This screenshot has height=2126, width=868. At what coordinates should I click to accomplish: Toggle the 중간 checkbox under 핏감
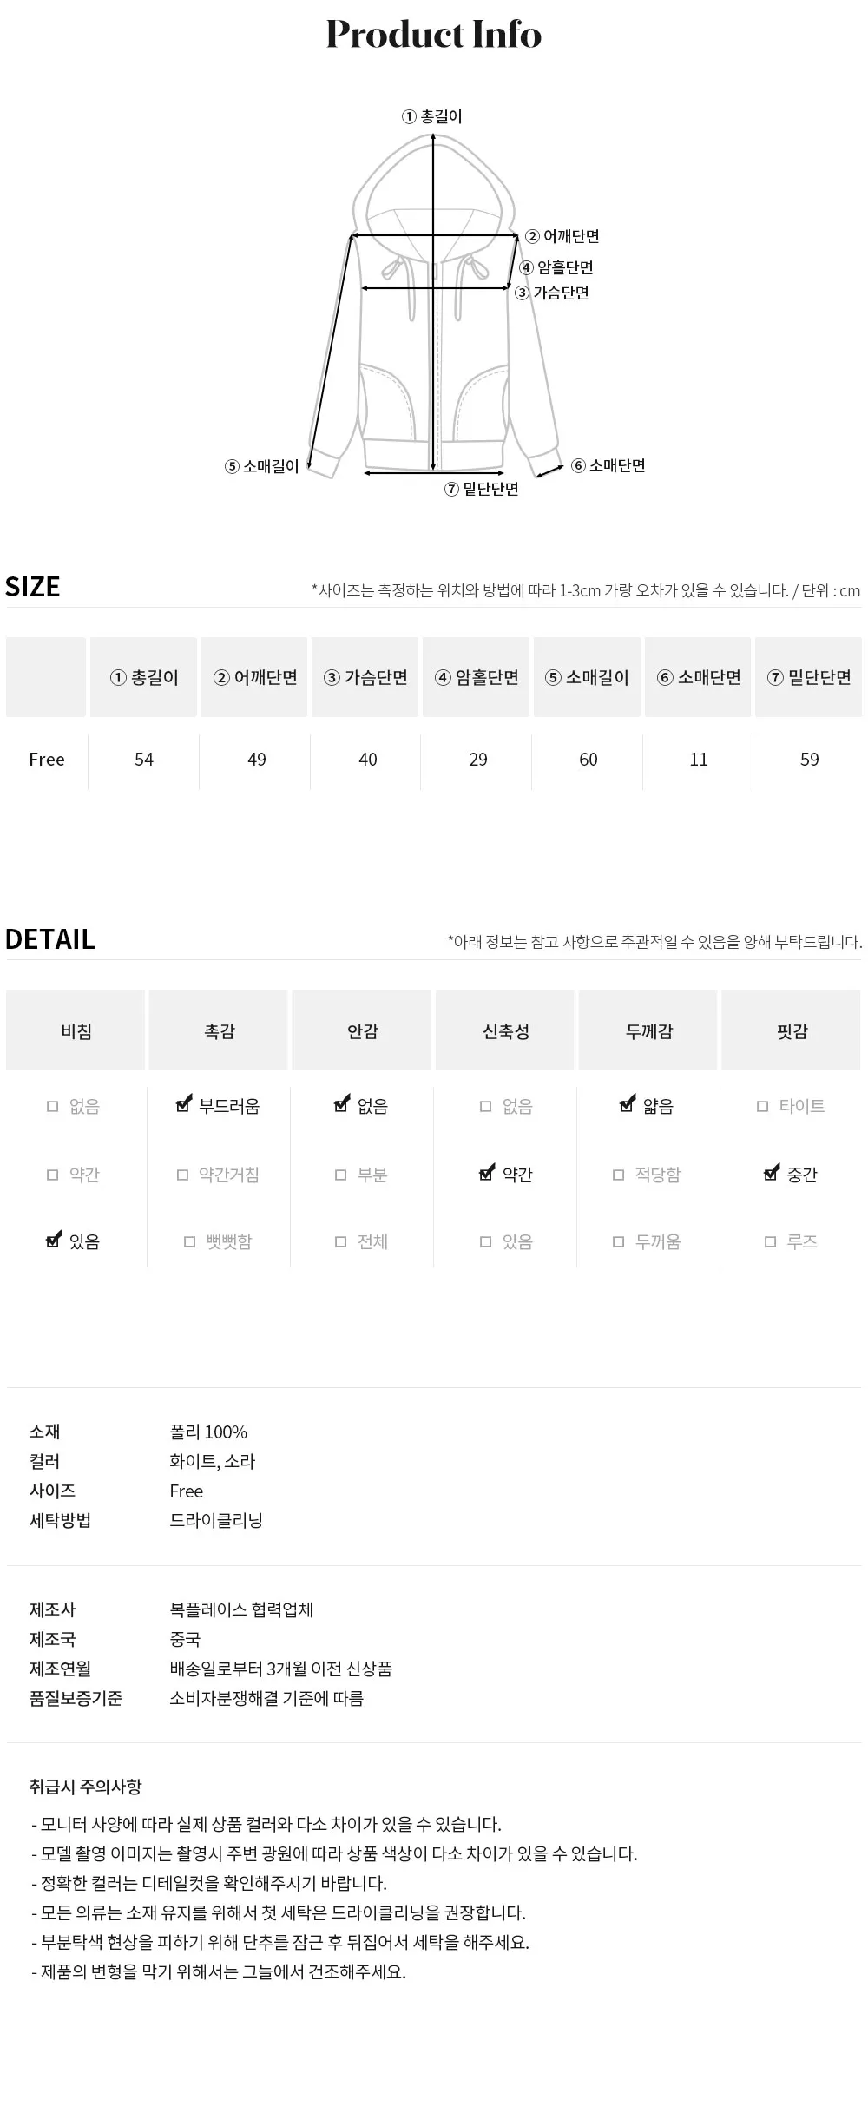tap(772, 1174)
